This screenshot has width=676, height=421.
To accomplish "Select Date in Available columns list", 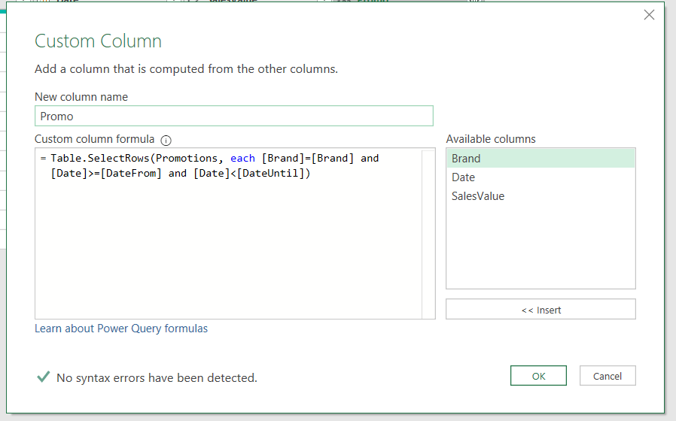I will tap(464, 177).
